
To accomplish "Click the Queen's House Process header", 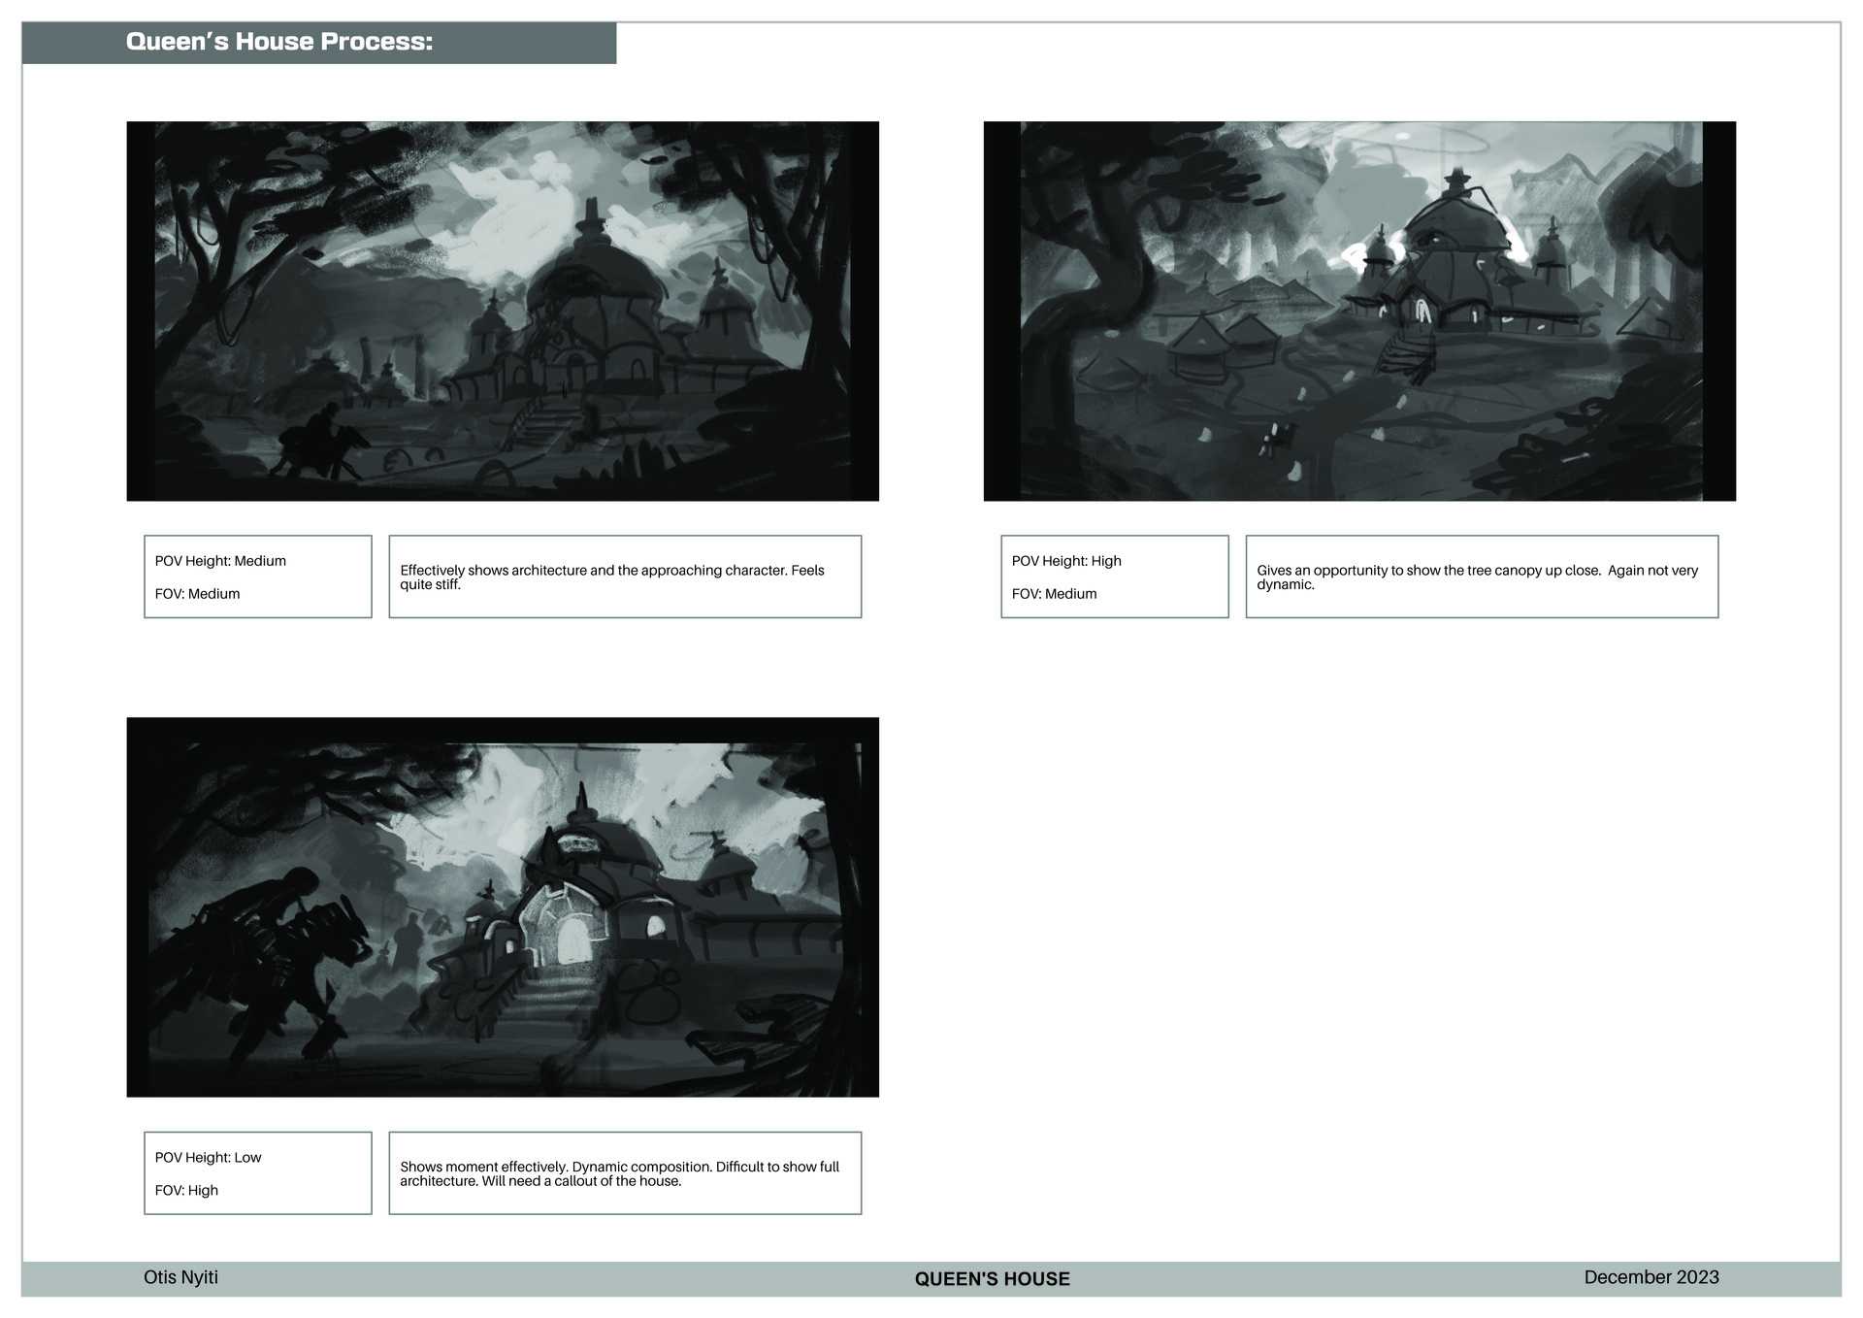I will tap(279, 42).
